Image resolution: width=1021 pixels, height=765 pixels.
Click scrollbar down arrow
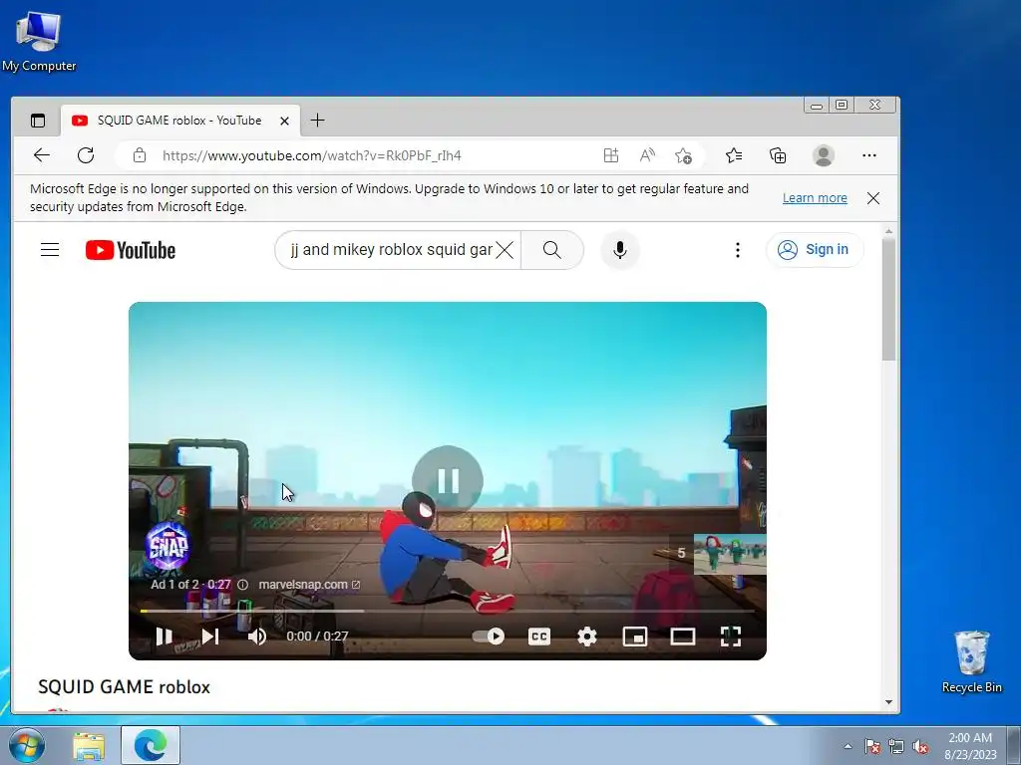click(888, 702)
